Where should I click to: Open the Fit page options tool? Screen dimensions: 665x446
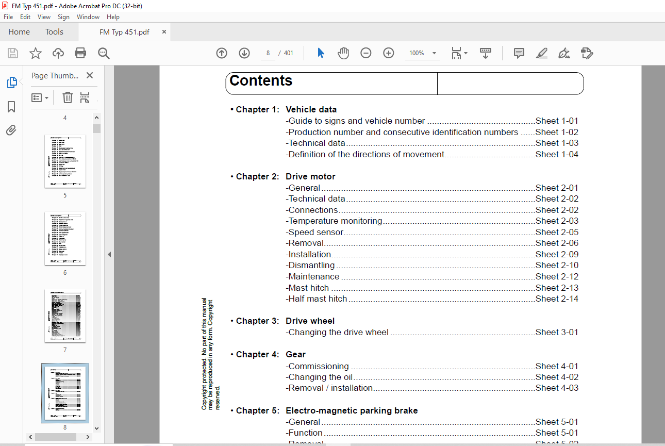[x=459, y=53]
